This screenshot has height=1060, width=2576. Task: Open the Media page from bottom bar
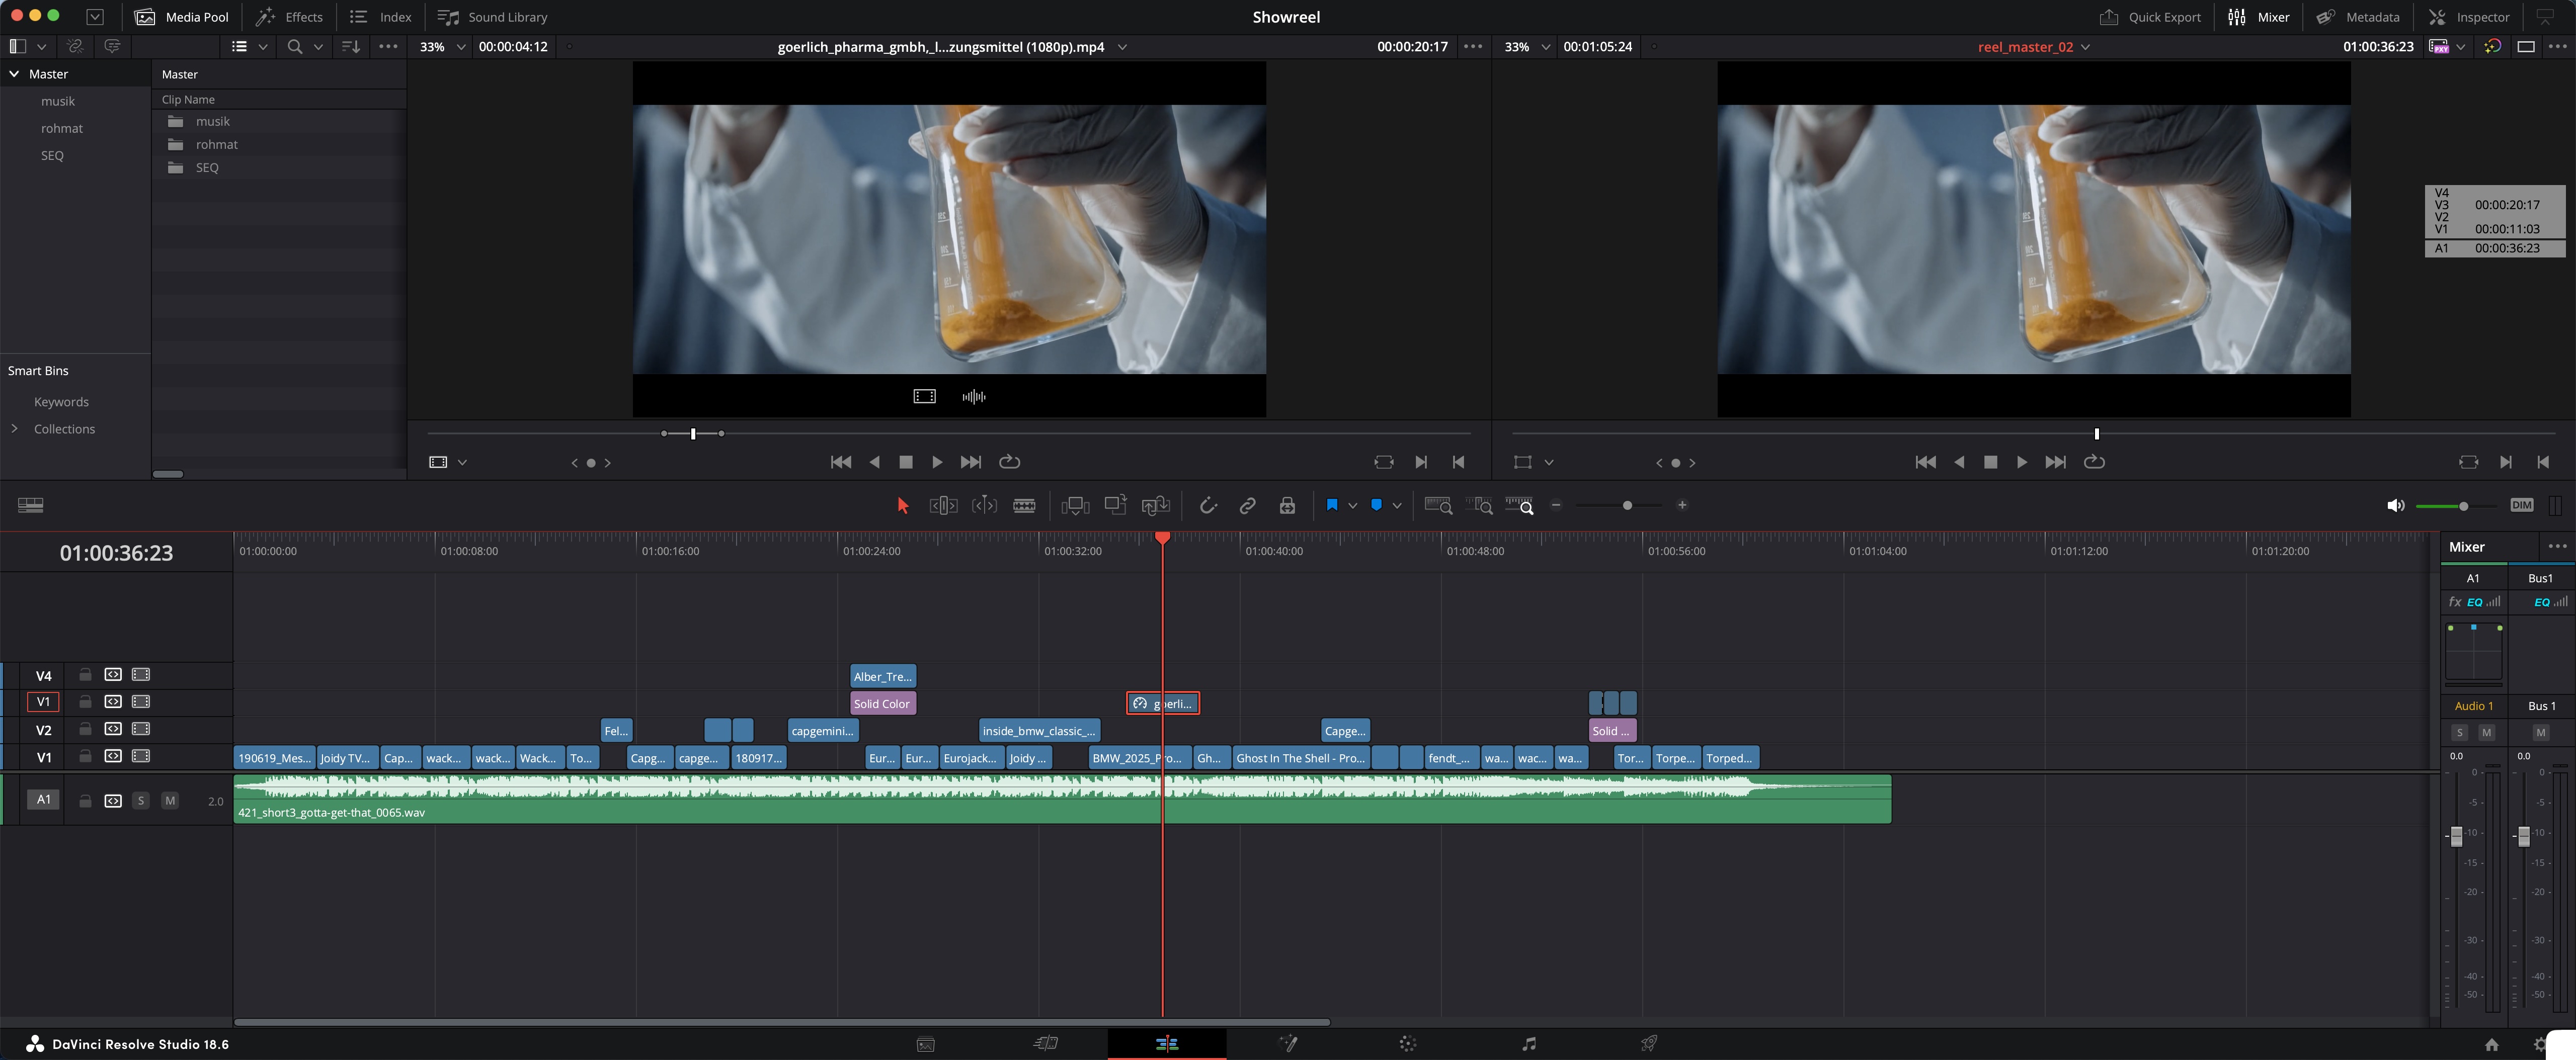click(926, 1044)
